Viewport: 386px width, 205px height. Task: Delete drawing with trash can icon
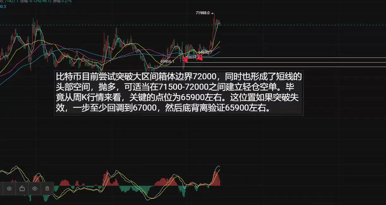point(47,189)
